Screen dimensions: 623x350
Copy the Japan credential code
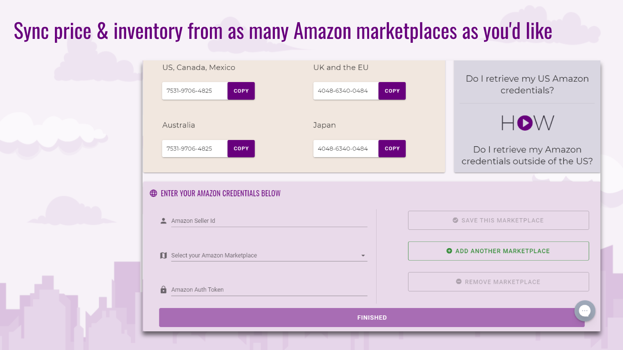(392, 148)
